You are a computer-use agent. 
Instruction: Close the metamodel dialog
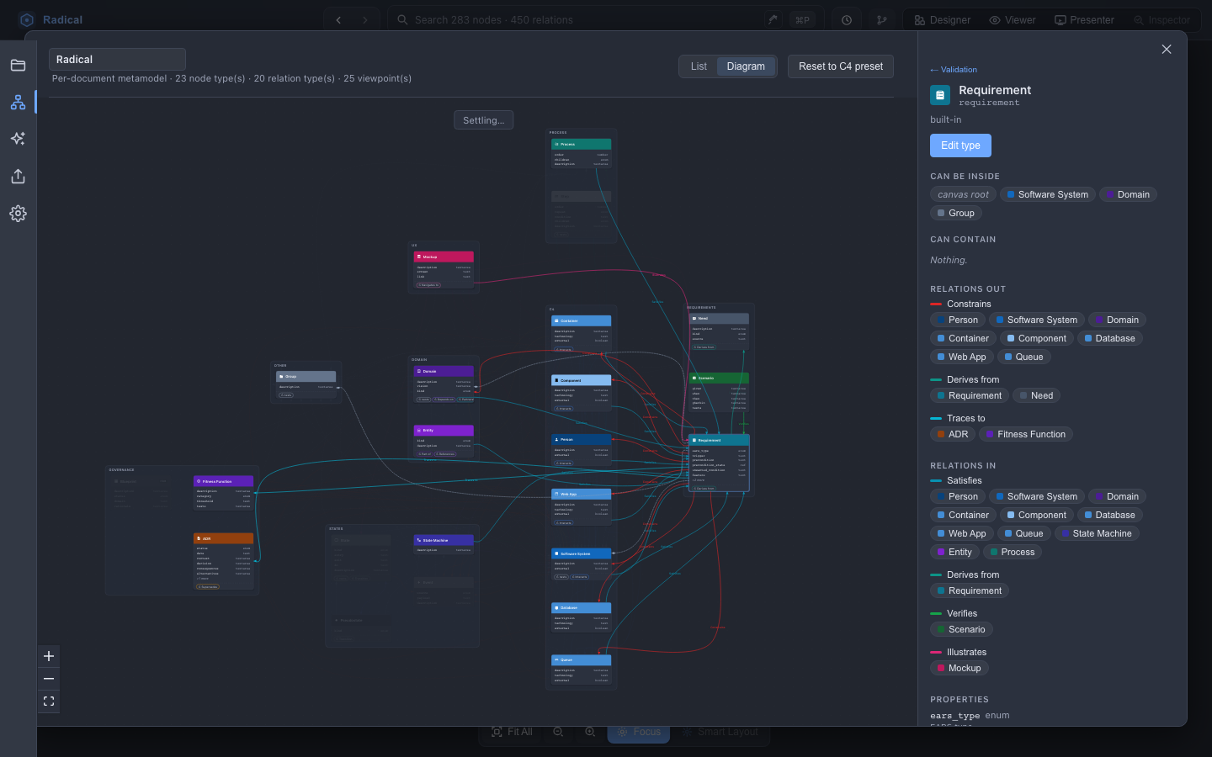click(x=1167, y=50)
